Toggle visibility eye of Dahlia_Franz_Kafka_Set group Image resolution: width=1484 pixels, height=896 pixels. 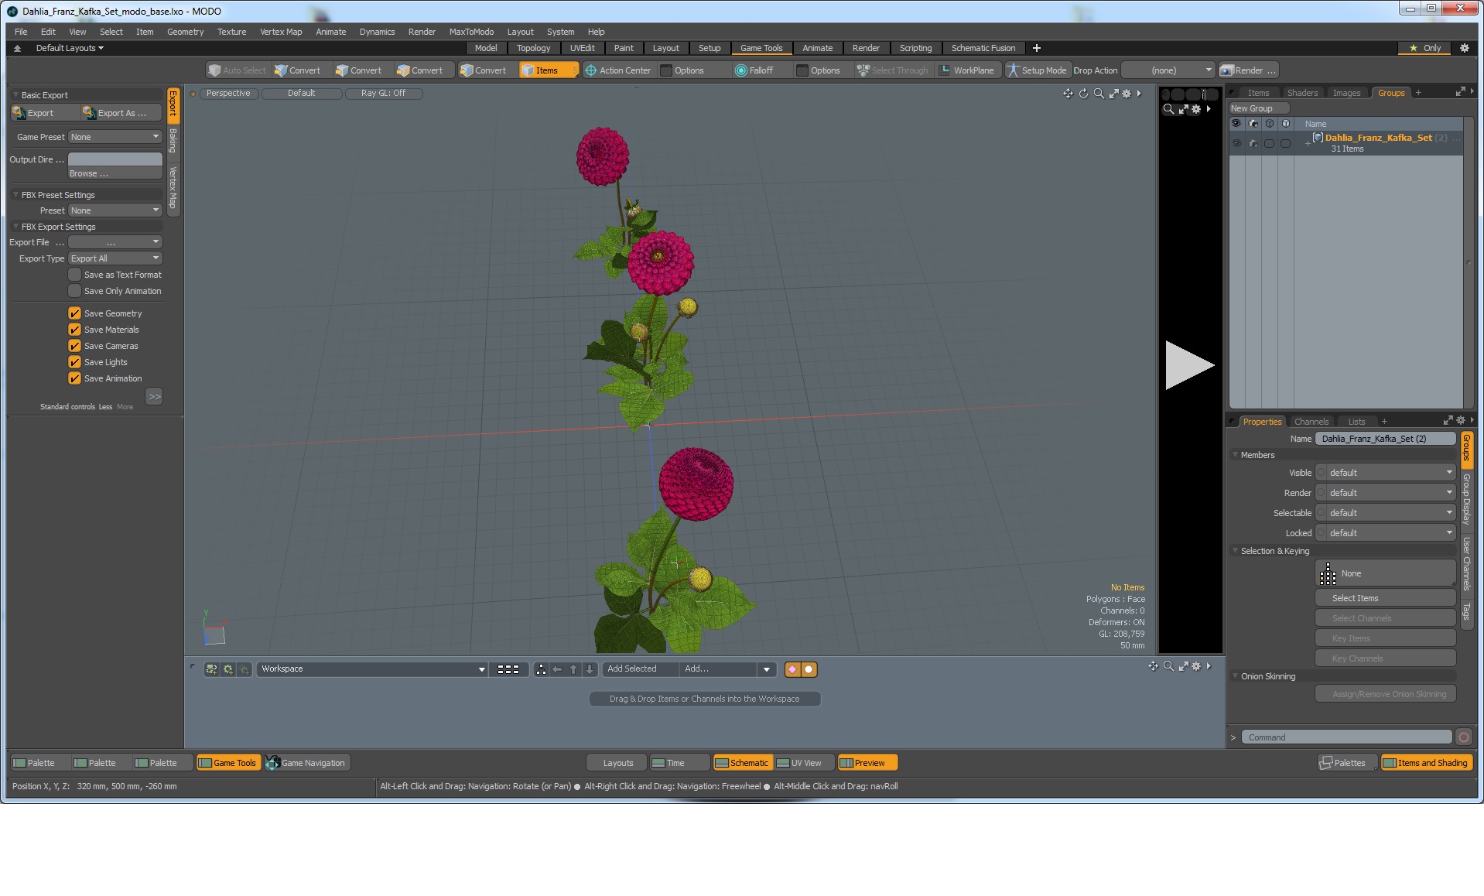1236,143
